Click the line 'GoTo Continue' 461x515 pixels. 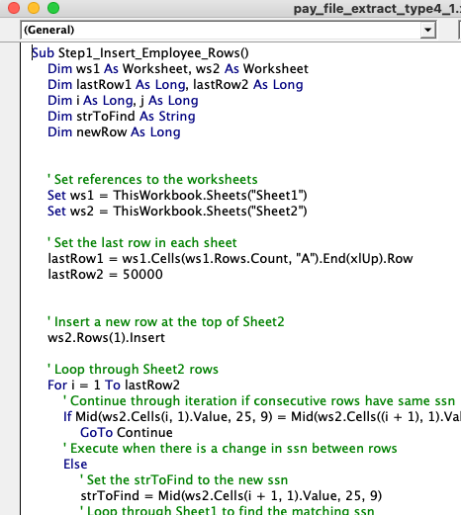coord(127,433)
